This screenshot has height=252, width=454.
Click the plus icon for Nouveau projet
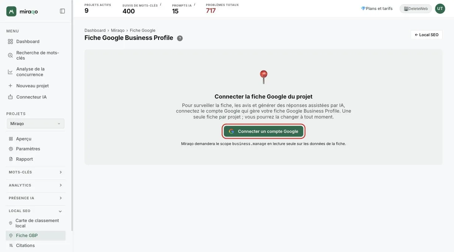point(10,86)
